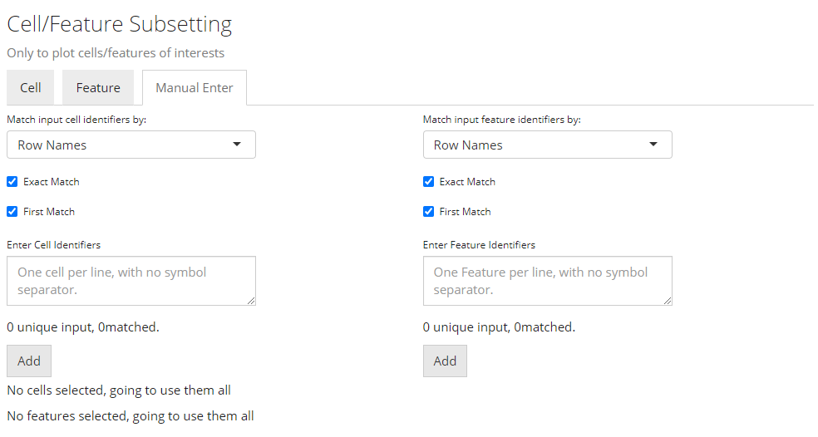Click resize handle of the feature identifiers box

667,300
